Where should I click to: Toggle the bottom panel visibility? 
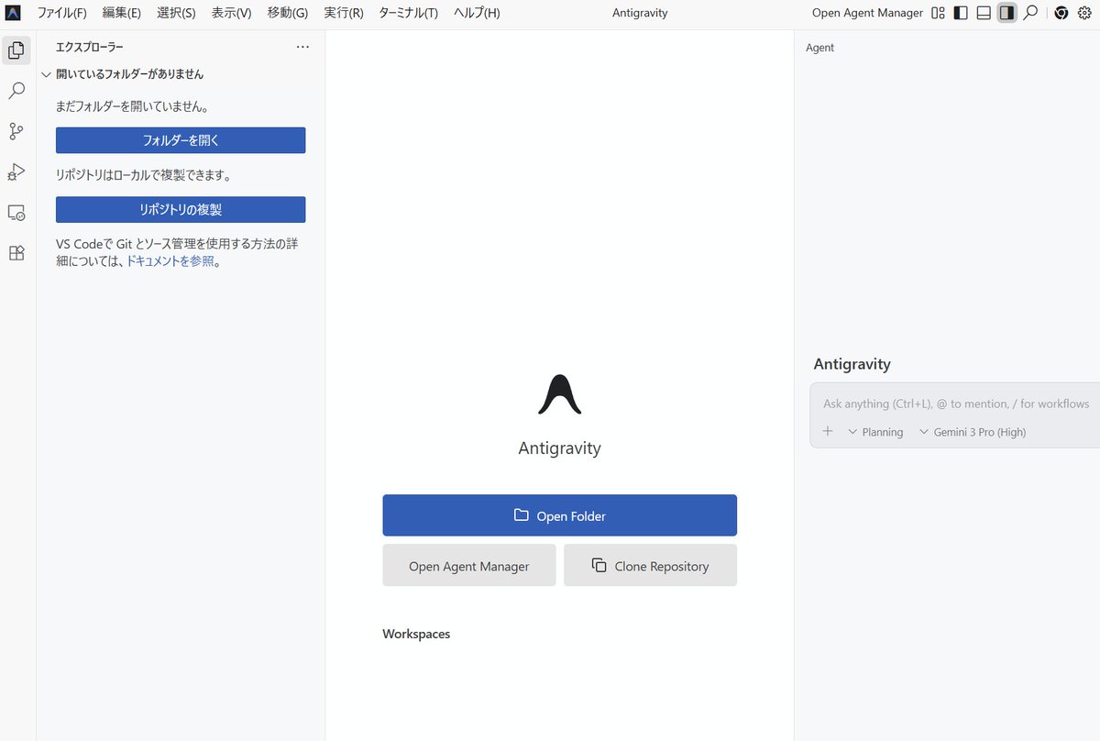click(x=983, y=13)
